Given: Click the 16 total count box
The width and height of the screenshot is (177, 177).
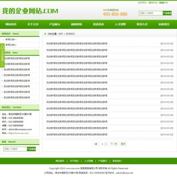Looking at the screenshot, I should point(96,144).
